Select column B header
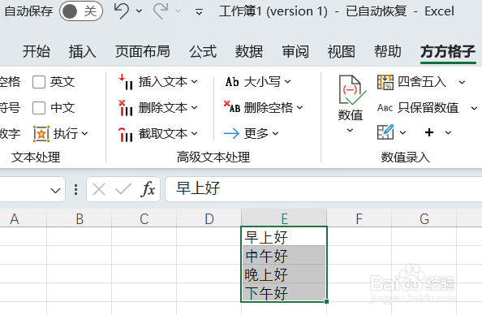This screenshot has height=315, width=482. tap(80, 218)
